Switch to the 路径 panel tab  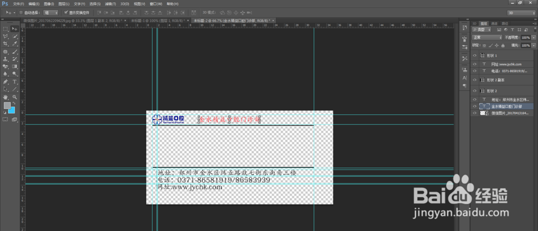coord(505,24)
